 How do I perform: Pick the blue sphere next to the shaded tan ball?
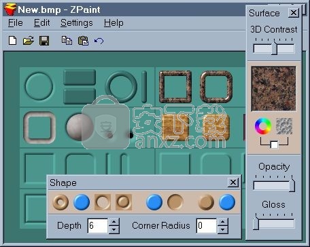click(227, 202)
